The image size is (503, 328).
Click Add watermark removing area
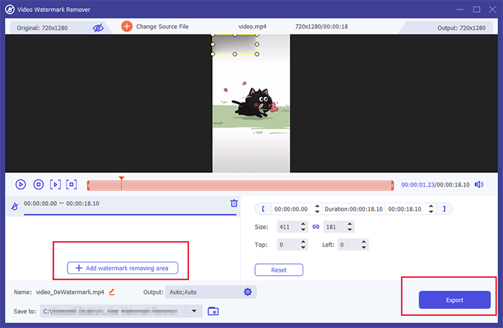pos(123,268)
